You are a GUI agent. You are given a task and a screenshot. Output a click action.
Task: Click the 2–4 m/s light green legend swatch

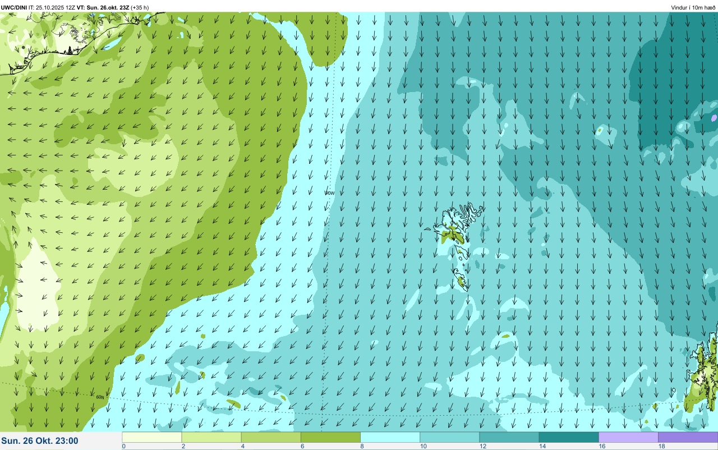pyautogui.click(x=211, y=437)
